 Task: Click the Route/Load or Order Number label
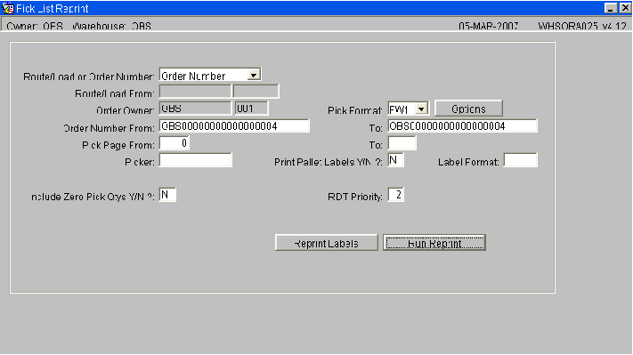(x=89, y=77)
